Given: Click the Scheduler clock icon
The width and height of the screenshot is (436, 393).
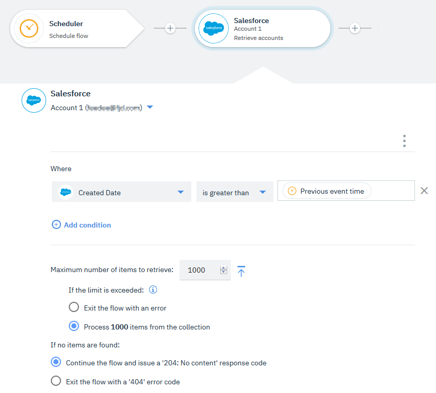Looking at the screenshot, I should [29, 28].
